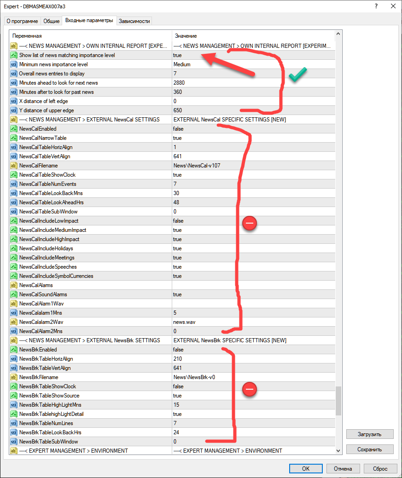Click the integer icon beside NewsCalTableHorizAlign
Image resolution: width=402 pixels, height=478 pixels.
tap(13, 147)
